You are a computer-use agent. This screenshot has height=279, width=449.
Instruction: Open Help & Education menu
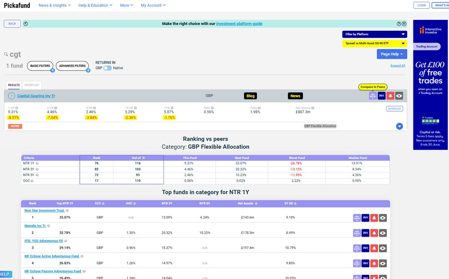pyautogui.click(x=96, y=5)
